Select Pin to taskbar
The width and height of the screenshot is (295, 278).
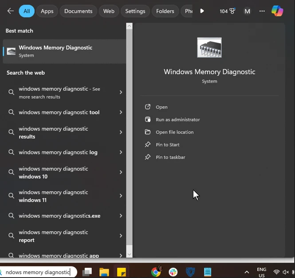(x=170, y=157)
